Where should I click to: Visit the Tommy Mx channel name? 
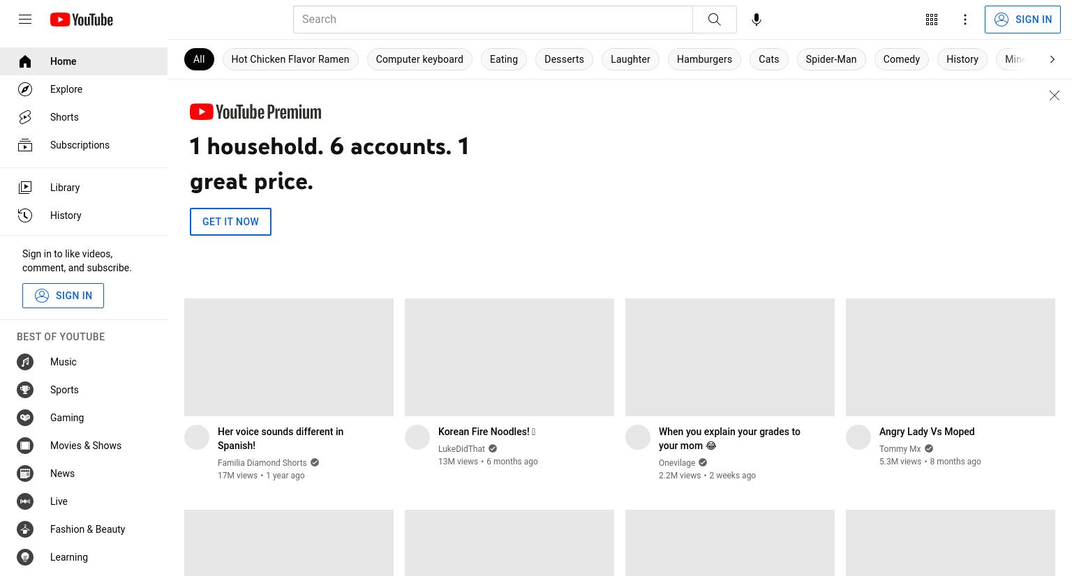(x=900, y=449)
